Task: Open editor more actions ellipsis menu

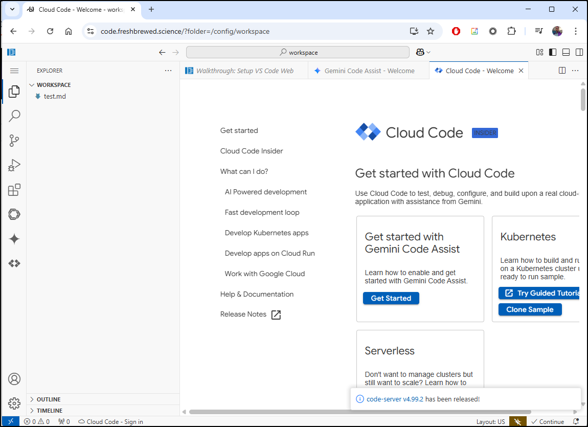Action: pos(575,71)
